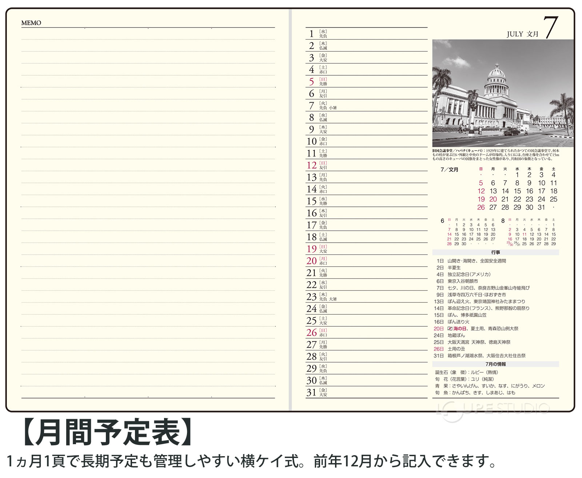Pick day 15 in the July mini calendar
This screenshot has height=478, width=582.
tap(517, 191)
